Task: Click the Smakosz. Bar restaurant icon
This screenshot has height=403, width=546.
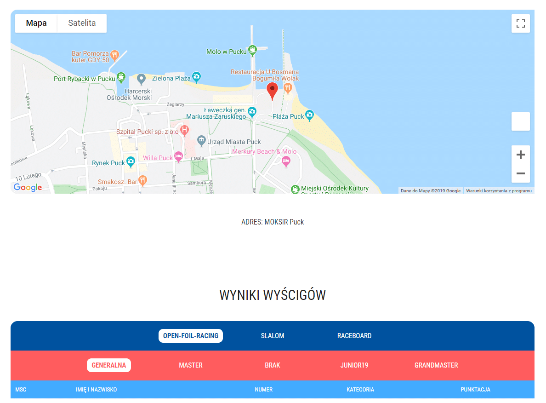Action: (x=142, y=181)
